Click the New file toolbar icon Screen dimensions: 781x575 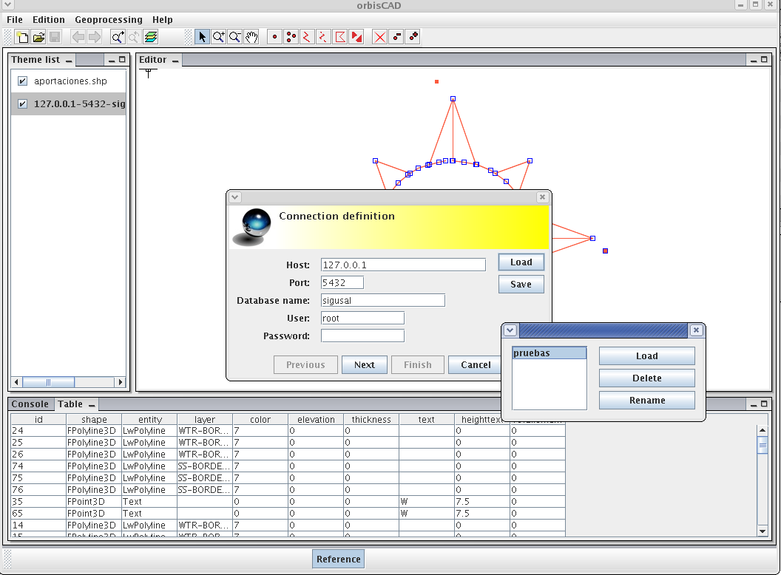(22, 37)
